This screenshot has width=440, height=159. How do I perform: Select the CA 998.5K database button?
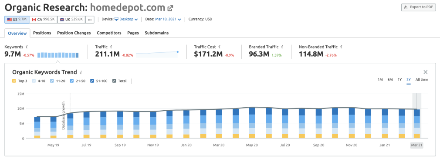tap(43, 20)
